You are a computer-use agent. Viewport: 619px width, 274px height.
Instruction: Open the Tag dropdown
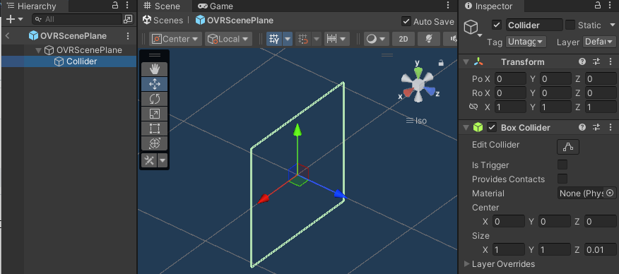point(526,42)
